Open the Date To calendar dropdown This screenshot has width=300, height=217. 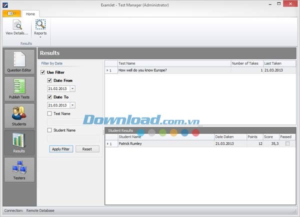pos(72,105)
